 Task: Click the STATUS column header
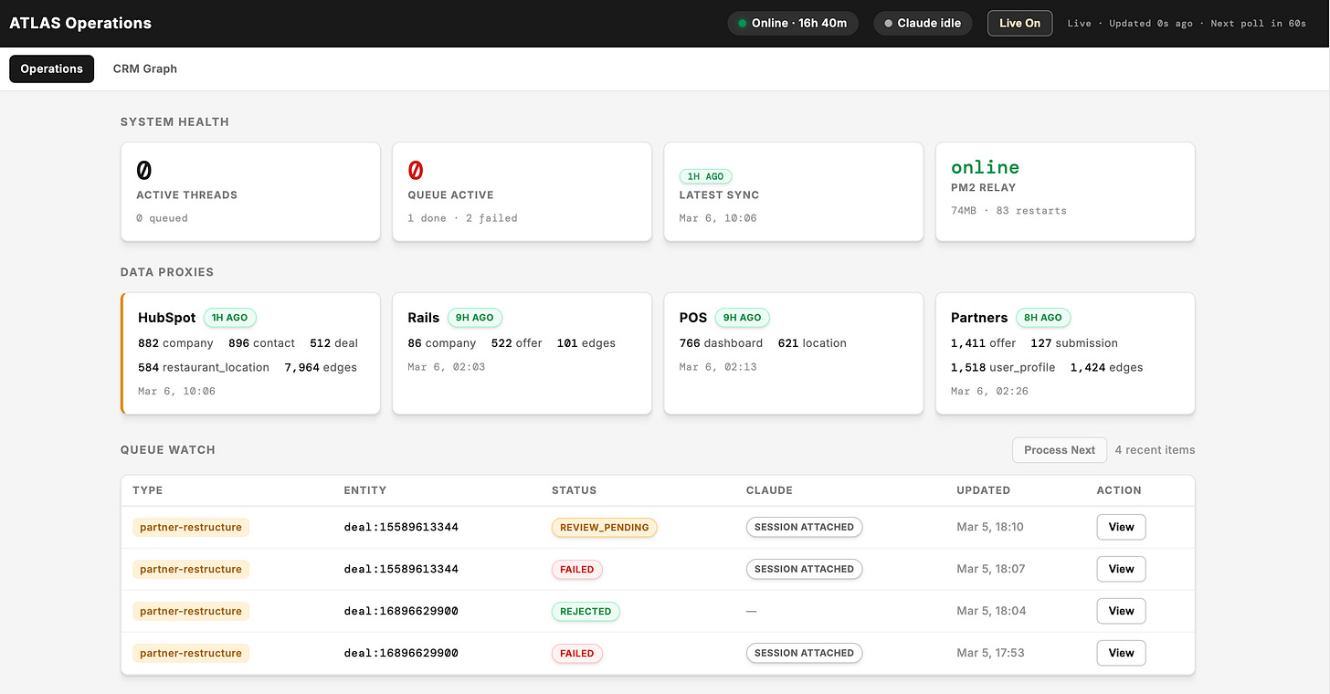click(574, 490)
